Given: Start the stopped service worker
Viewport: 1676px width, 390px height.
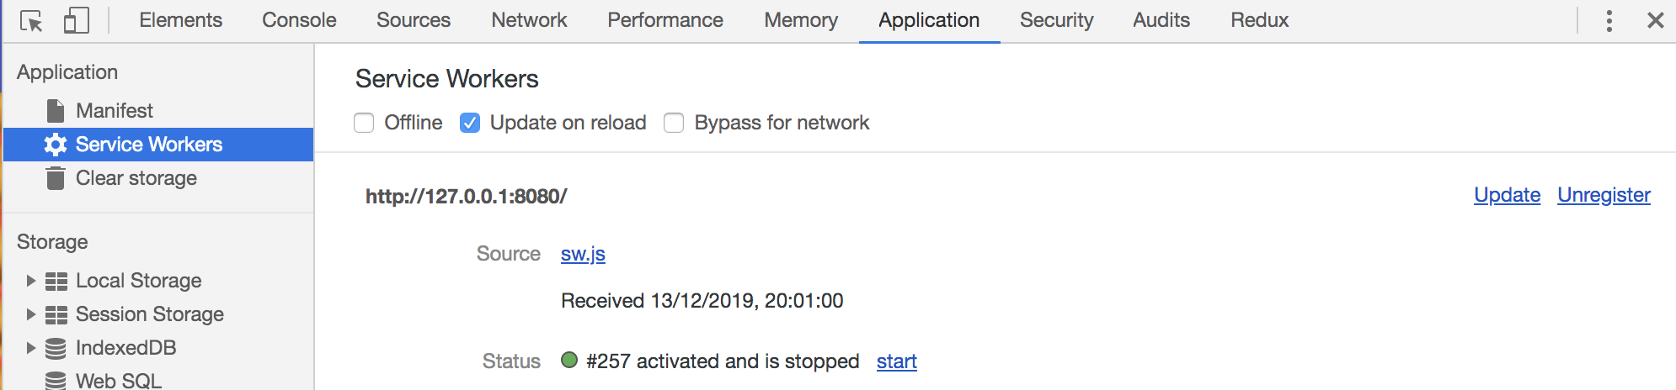Looking at the screenshot, I should [x=896, y=361].
